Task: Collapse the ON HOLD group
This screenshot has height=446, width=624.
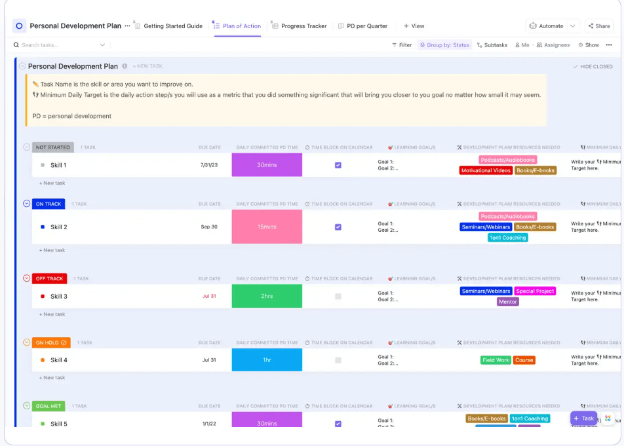Action: pos(27,343)
